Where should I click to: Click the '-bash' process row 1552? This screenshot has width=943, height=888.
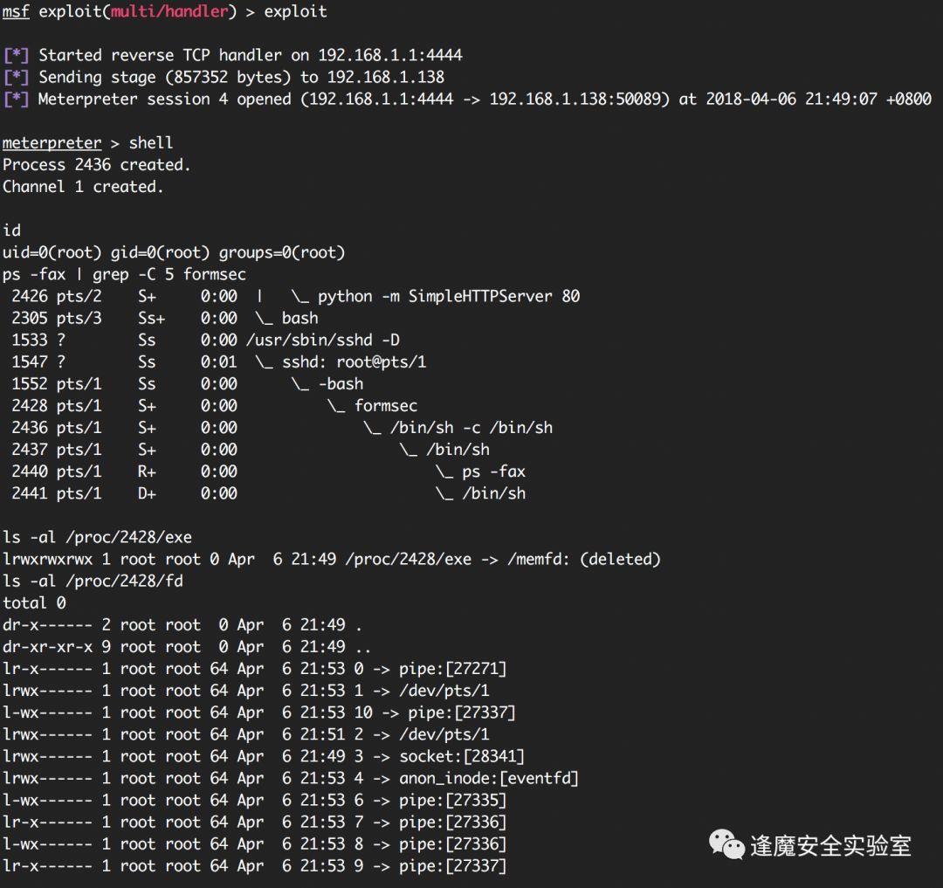(187, 384)
